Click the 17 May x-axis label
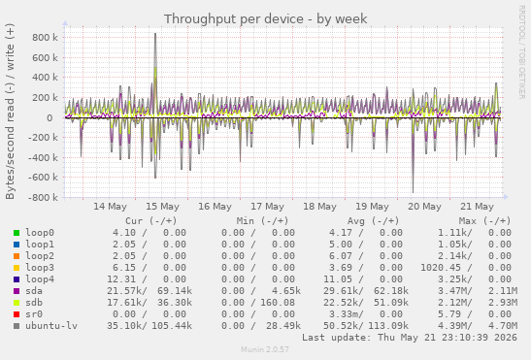Viewport: 531px width, 360px height. coord(267,207)
